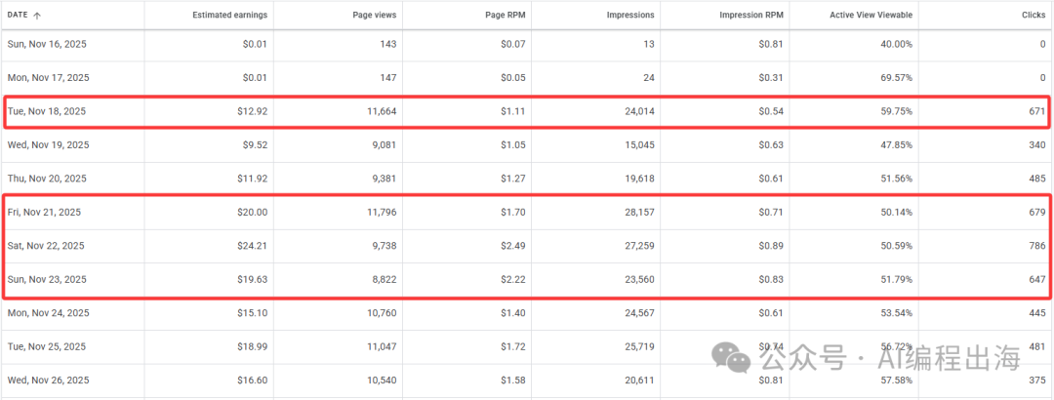Sort by Impressions column header
The image size is (1054, 400).
(x=630, y=15)
